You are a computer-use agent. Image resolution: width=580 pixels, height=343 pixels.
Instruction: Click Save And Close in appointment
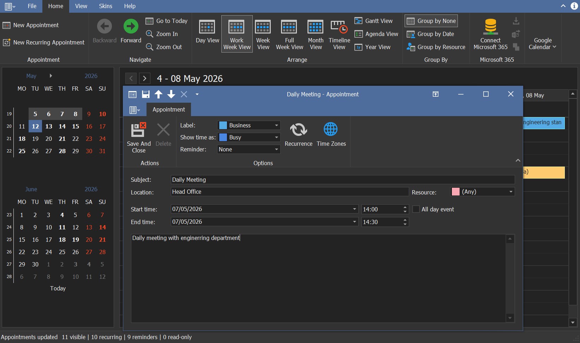139,138
